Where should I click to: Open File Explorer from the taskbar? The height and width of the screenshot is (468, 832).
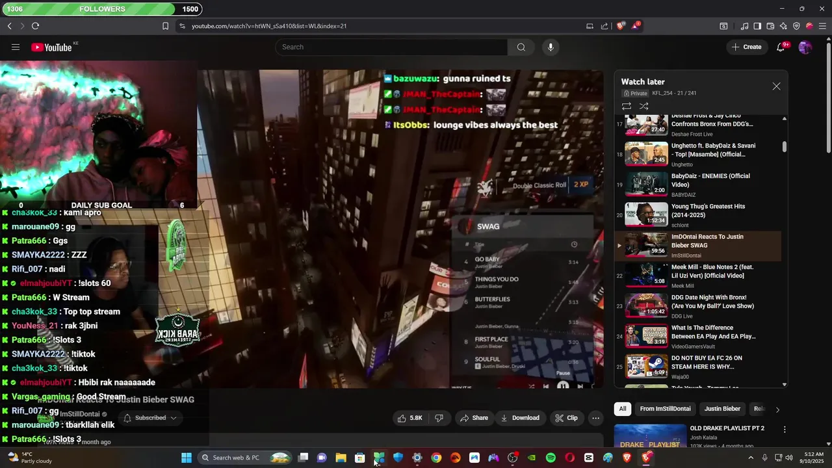341,458
